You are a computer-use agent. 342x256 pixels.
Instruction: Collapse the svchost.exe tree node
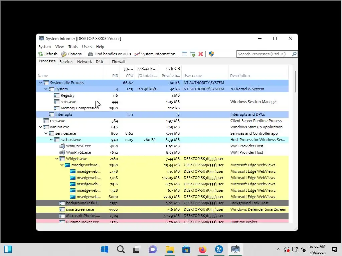pos(51,140)
